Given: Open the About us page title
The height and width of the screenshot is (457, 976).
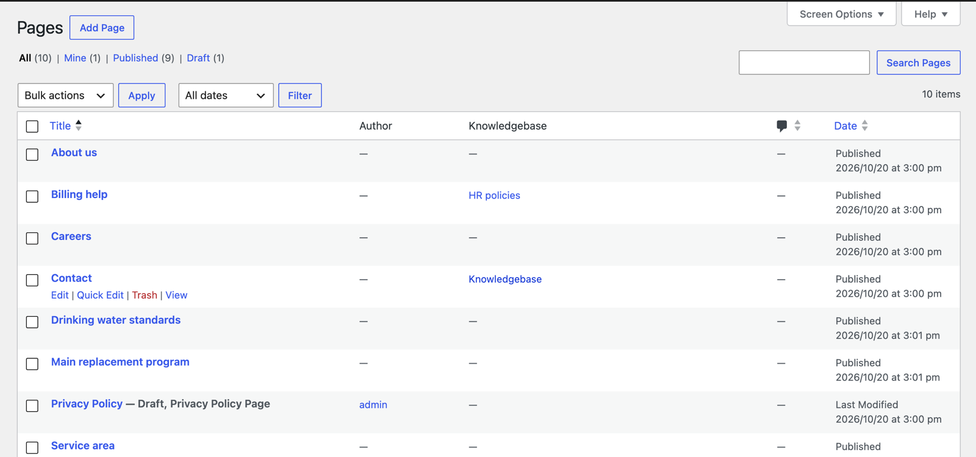Looking at the screenshot, I should click(x=74, y=153).
